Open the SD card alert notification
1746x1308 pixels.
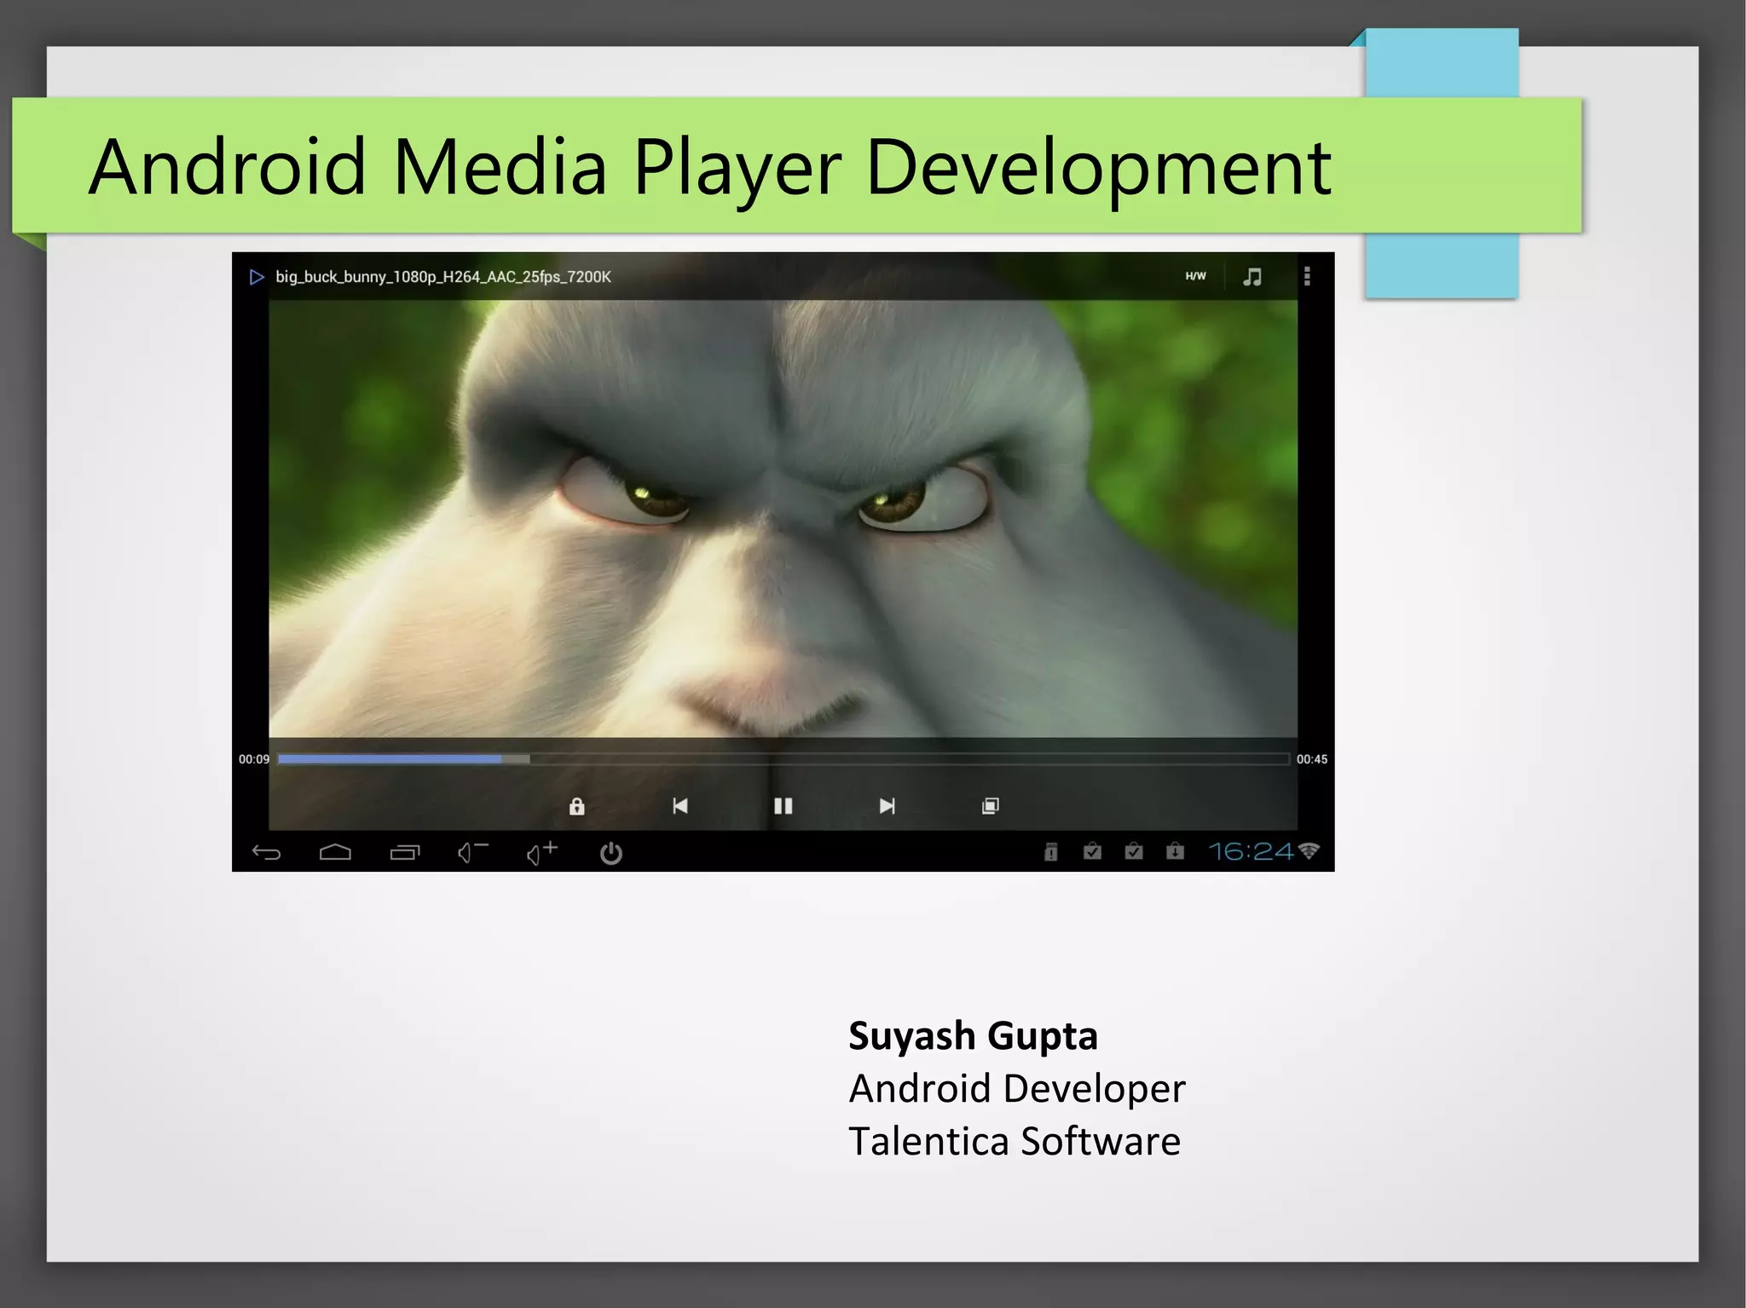[1050, 851]
